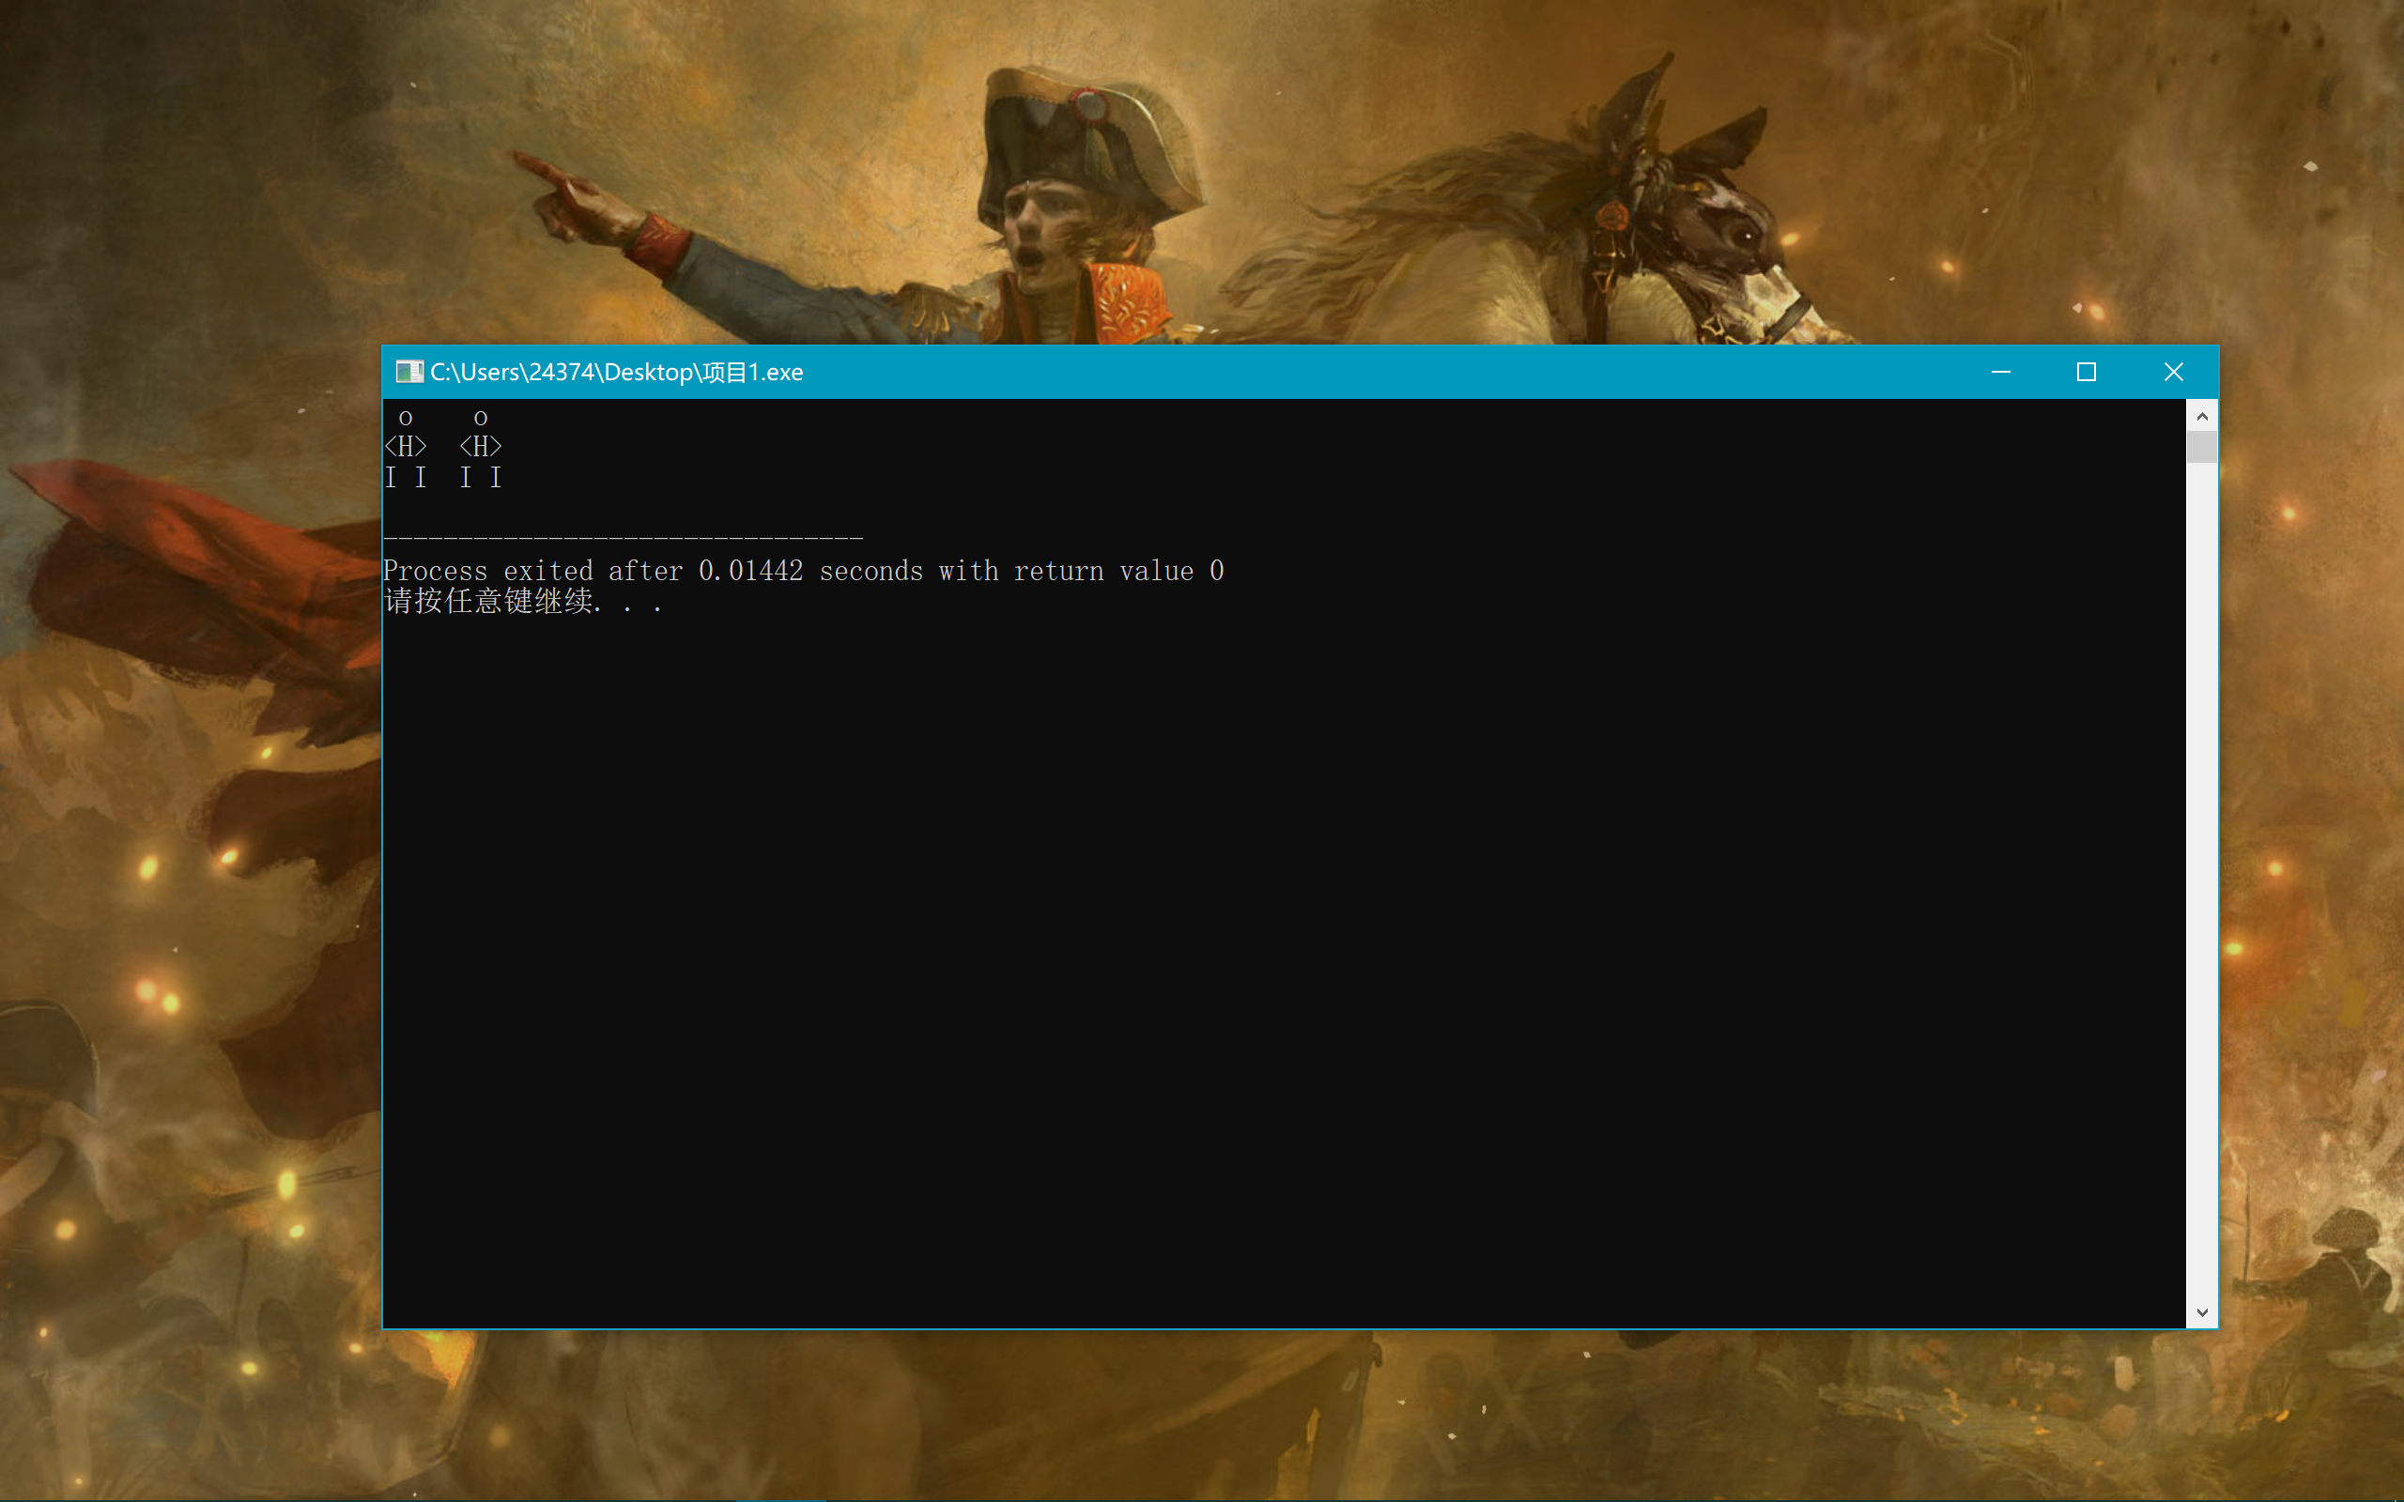Click the 'return value 0' text

coord(1118,571)
